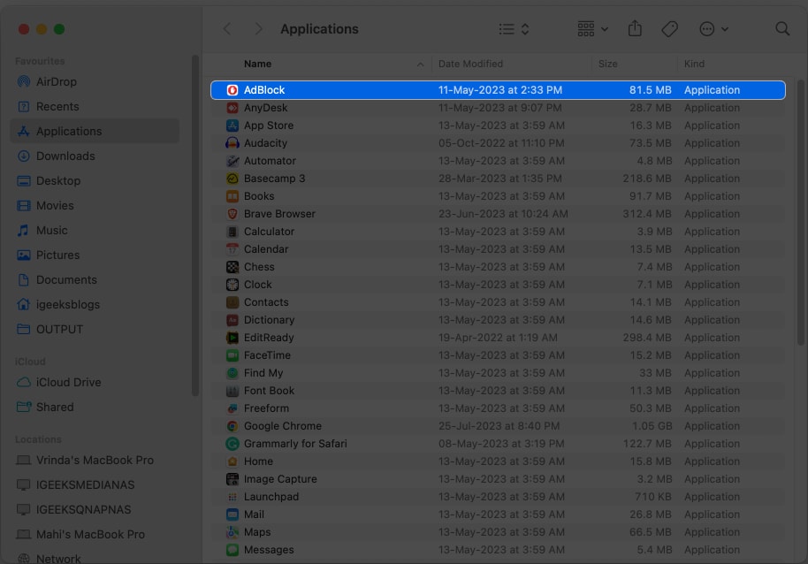Click the Calculator app icon
Image resolution: width=808 pixels, height=564 pixels.
tap(232, 232)
